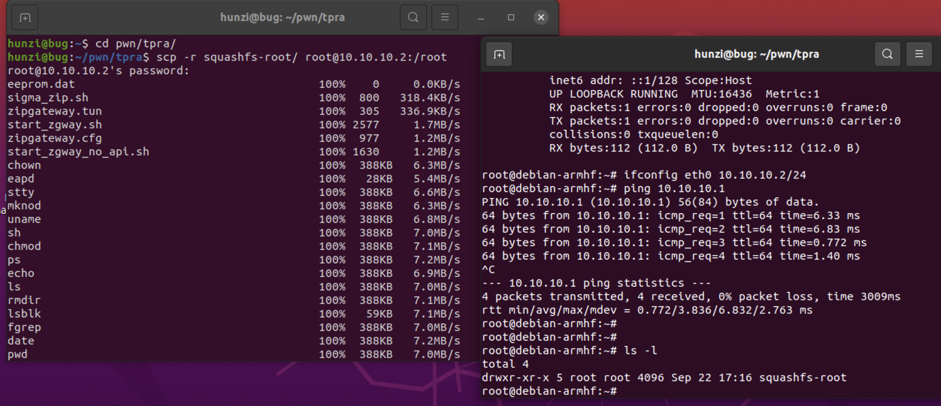Open hamburger menu in right terminal window
Screen dimensions: 941x406
[x=919, y=54]
